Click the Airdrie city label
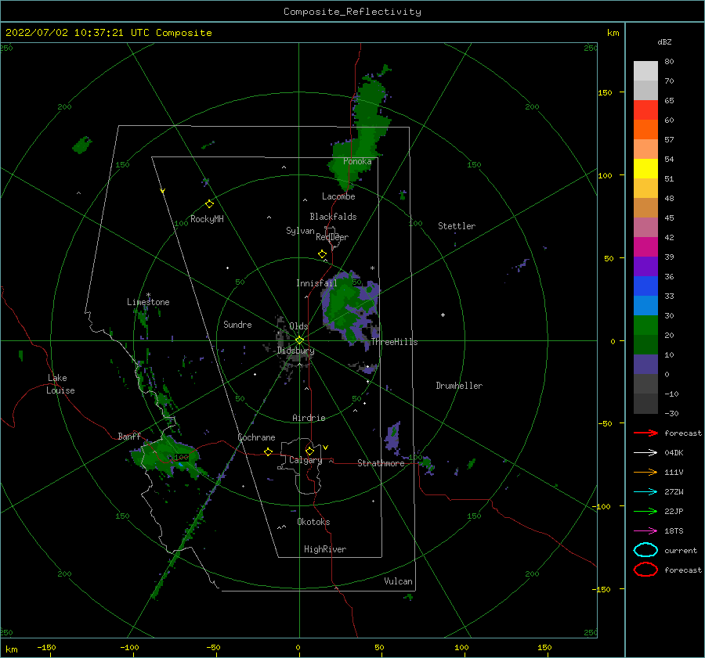Image resolution: width=705 pixels, height=658 pixels. click(309, 418)
